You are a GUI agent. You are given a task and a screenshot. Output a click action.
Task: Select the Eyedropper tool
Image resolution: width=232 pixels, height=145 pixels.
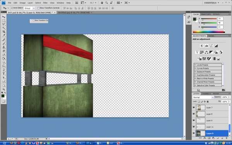(x=3, y=35)
